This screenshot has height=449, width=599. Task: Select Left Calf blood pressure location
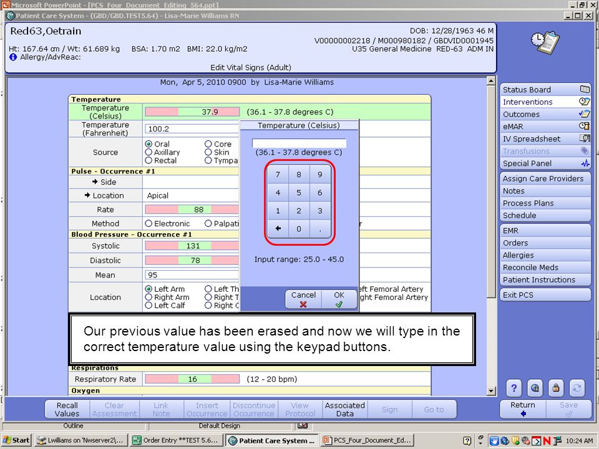click(149, 306)
